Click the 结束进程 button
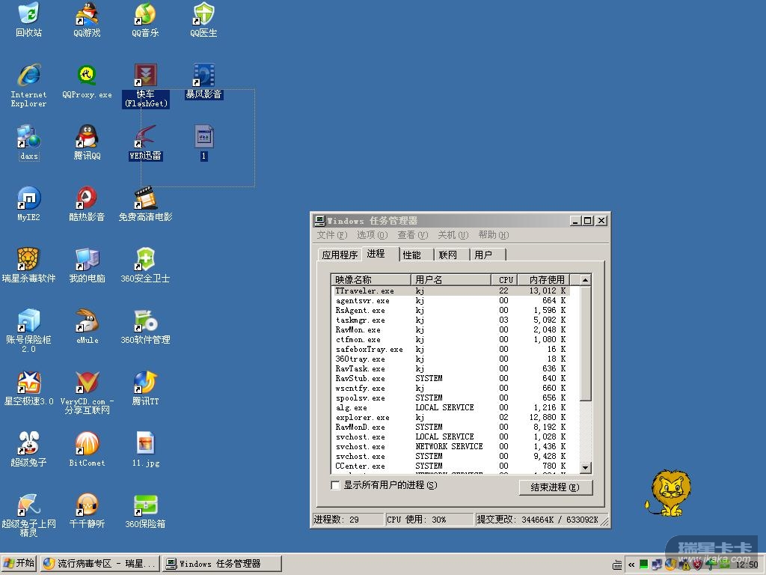Screen dimensions: 766x575 tap(555, 487)
